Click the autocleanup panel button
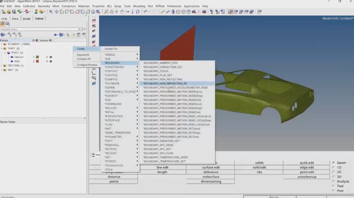 307,177
